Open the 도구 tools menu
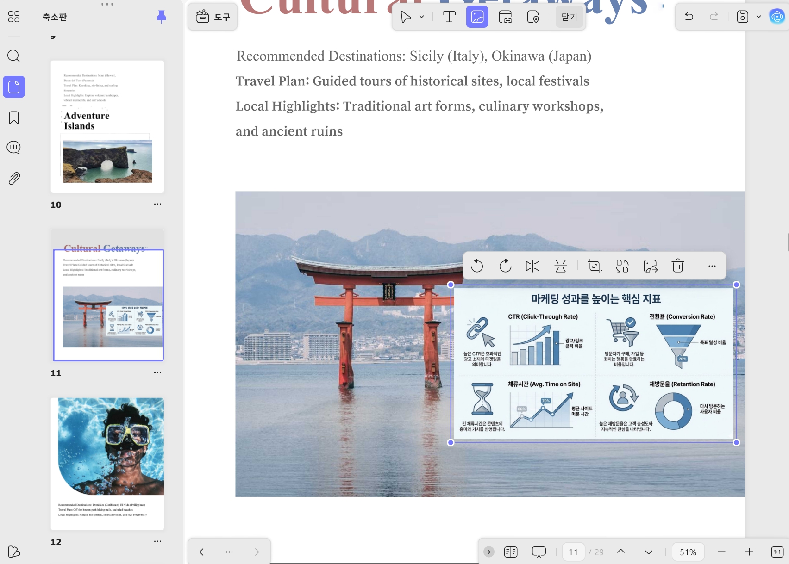789x564 pixels. pyautogui.click(x=213, y=17)
